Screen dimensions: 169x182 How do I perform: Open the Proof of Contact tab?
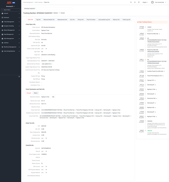[x=91, y=20]
